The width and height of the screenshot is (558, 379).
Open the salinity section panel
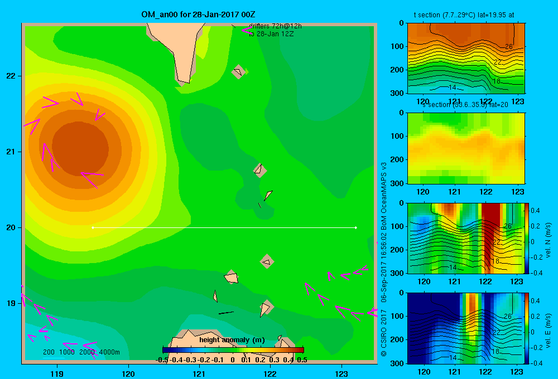click(466, 148)
